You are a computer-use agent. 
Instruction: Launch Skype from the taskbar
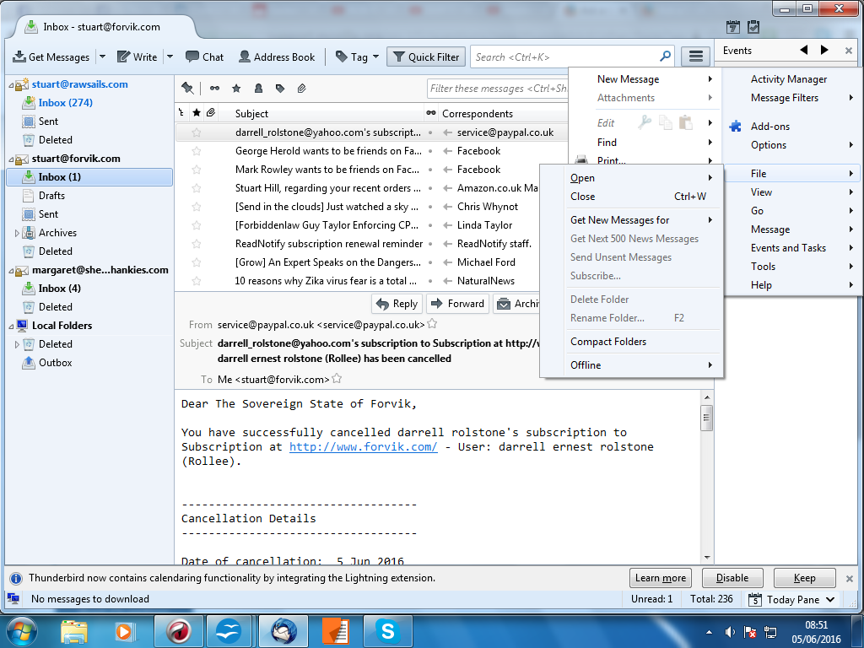click(387, 630)
